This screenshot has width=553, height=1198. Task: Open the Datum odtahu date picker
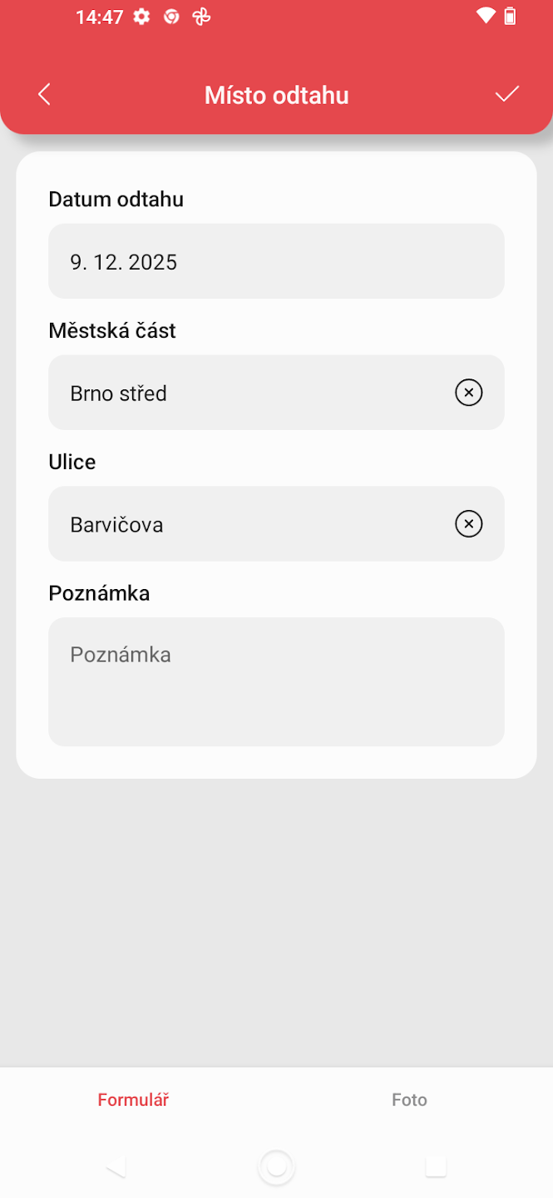276,262
